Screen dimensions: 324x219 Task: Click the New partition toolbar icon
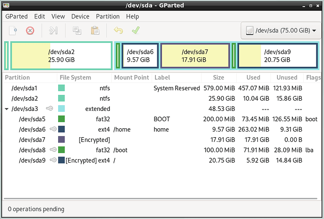13,31
